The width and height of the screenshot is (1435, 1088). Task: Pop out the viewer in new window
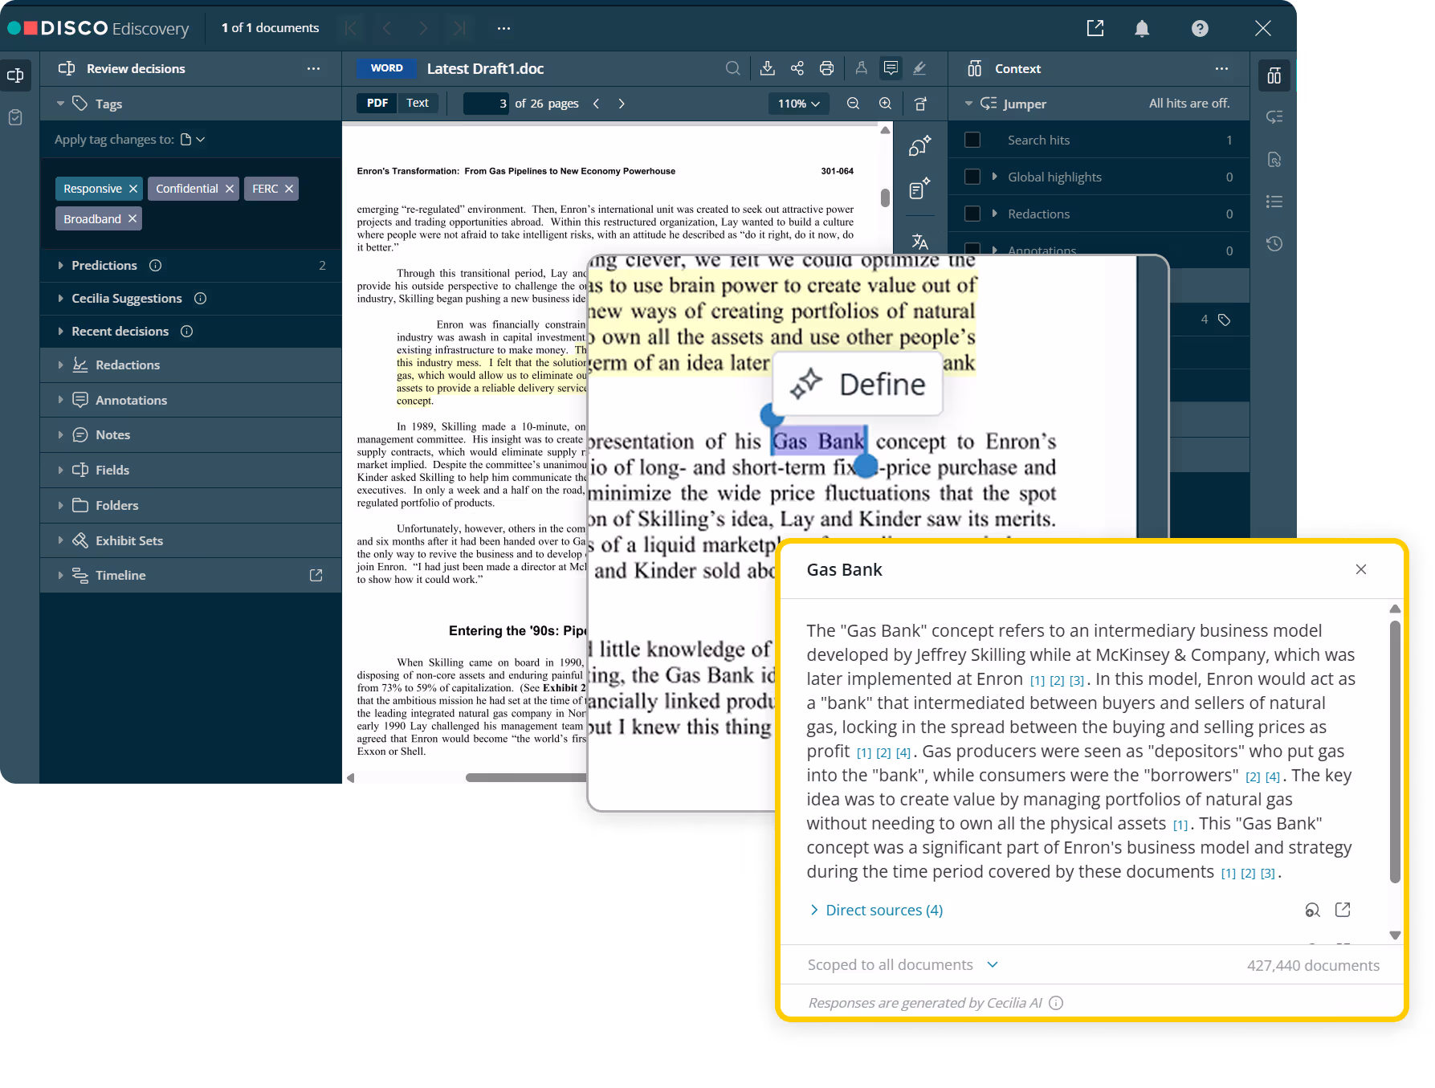(x=1095, y=29)
